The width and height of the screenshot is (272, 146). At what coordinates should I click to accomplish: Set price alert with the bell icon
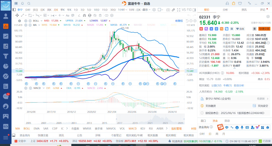[x=254, y=29]
